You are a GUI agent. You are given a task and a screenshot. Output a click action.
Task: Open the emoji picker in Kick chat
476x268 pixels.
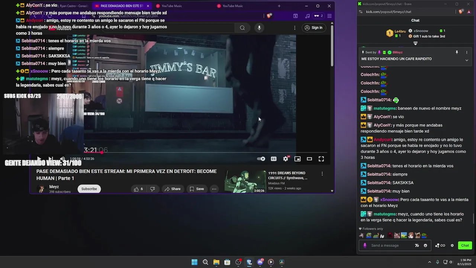click(425, 245)
